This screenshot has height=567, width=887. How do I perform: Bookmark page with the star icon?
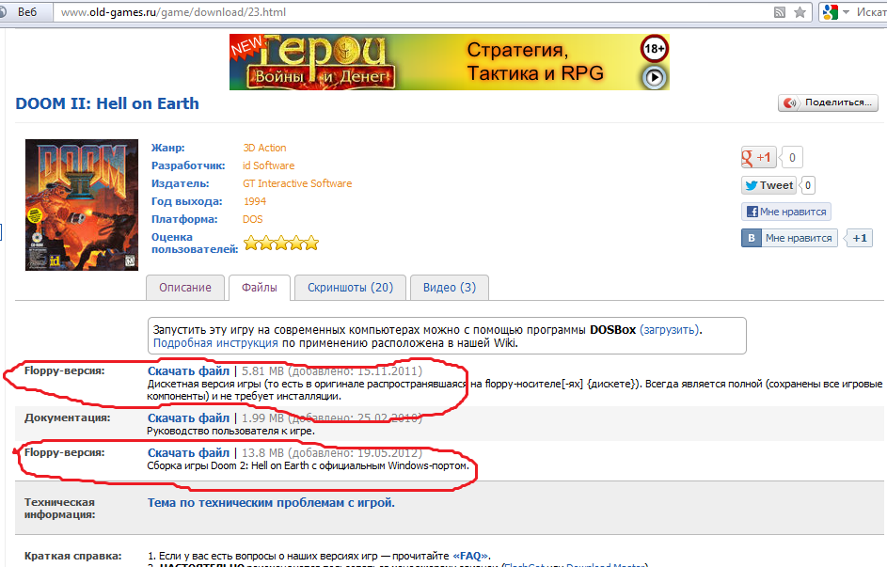[x=800, y=12]
